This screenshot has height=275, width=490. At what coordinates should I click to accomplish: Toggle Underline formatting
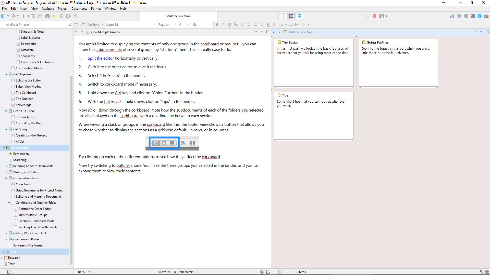tap(229, 24)
